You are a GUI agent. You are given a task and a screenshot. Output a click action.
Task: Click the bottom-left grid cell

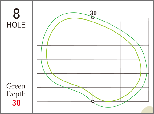[x=44, y=94]
